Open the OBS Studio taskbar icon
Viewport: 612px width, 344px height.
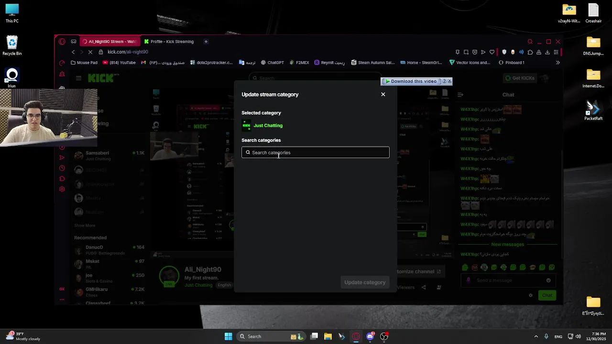click(384, 336)
